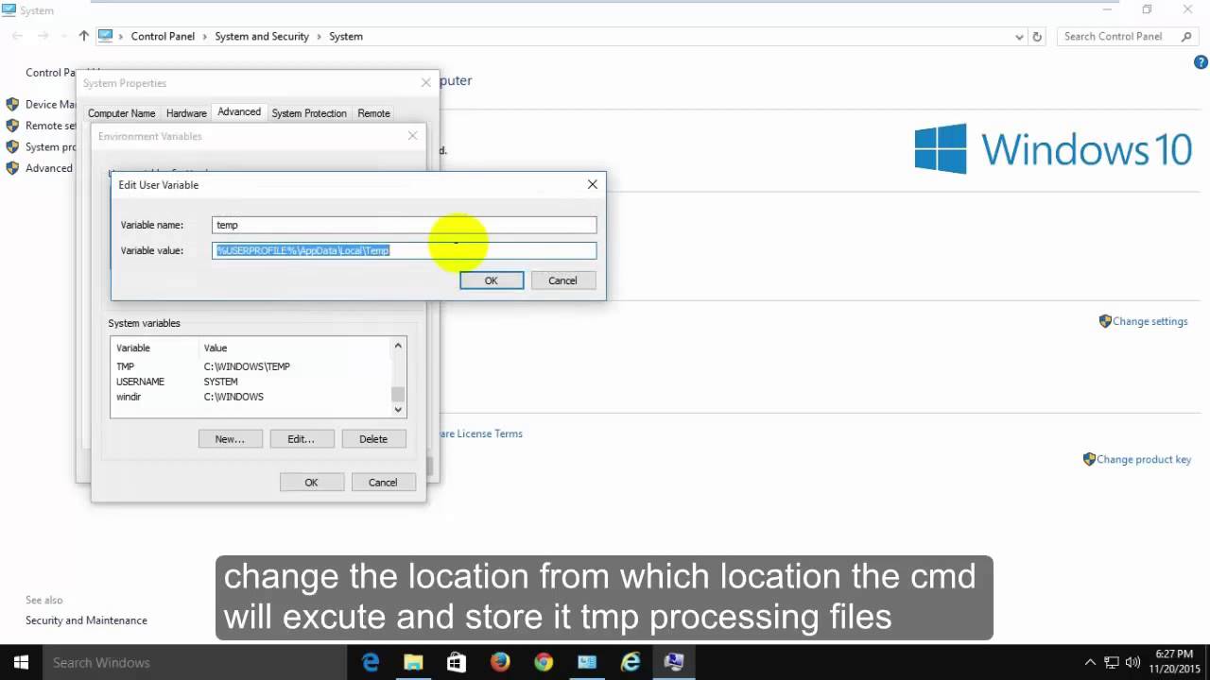The image size is (1210, 680).
Task: Click the Change product key link
Action: (1144, 459)
